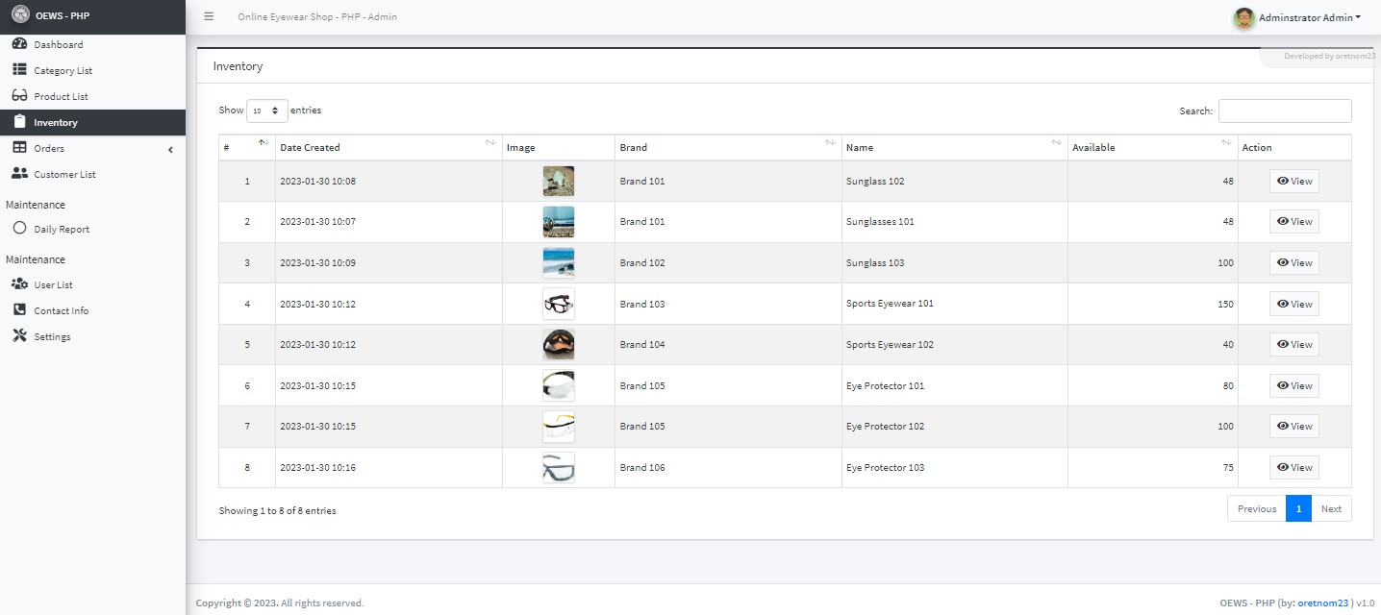View inventory for Eye Protector 103
The height and width of the screenshot is (615, 1381).
(x=1294, y=467)
